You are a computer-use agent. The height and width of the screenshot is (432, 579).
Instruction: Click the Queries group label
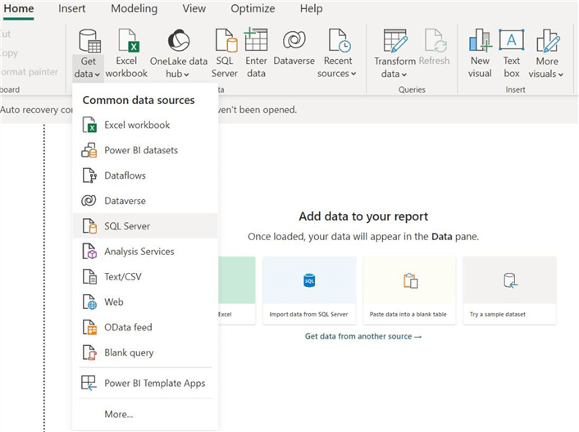point(412,89)
